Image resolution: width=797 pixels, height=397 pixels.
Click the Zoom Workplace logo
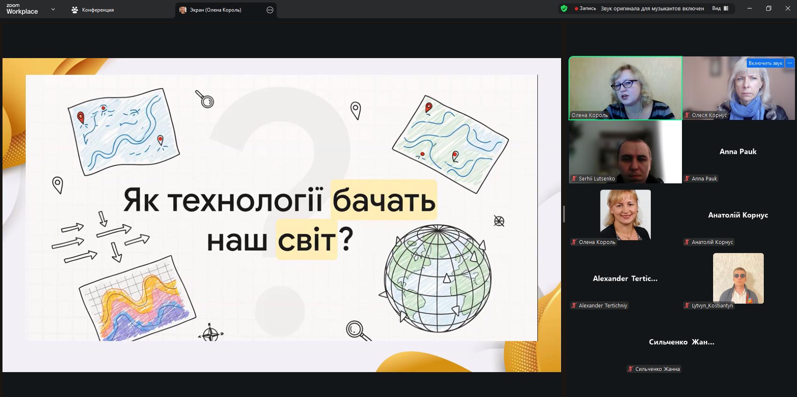tap(22, 9)
